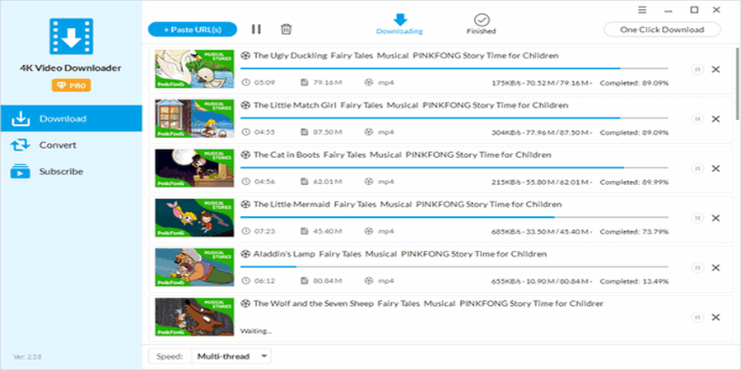741x370 pixels.
Task: Click The Little Mermaid progress bar
Action: (454, 217)
